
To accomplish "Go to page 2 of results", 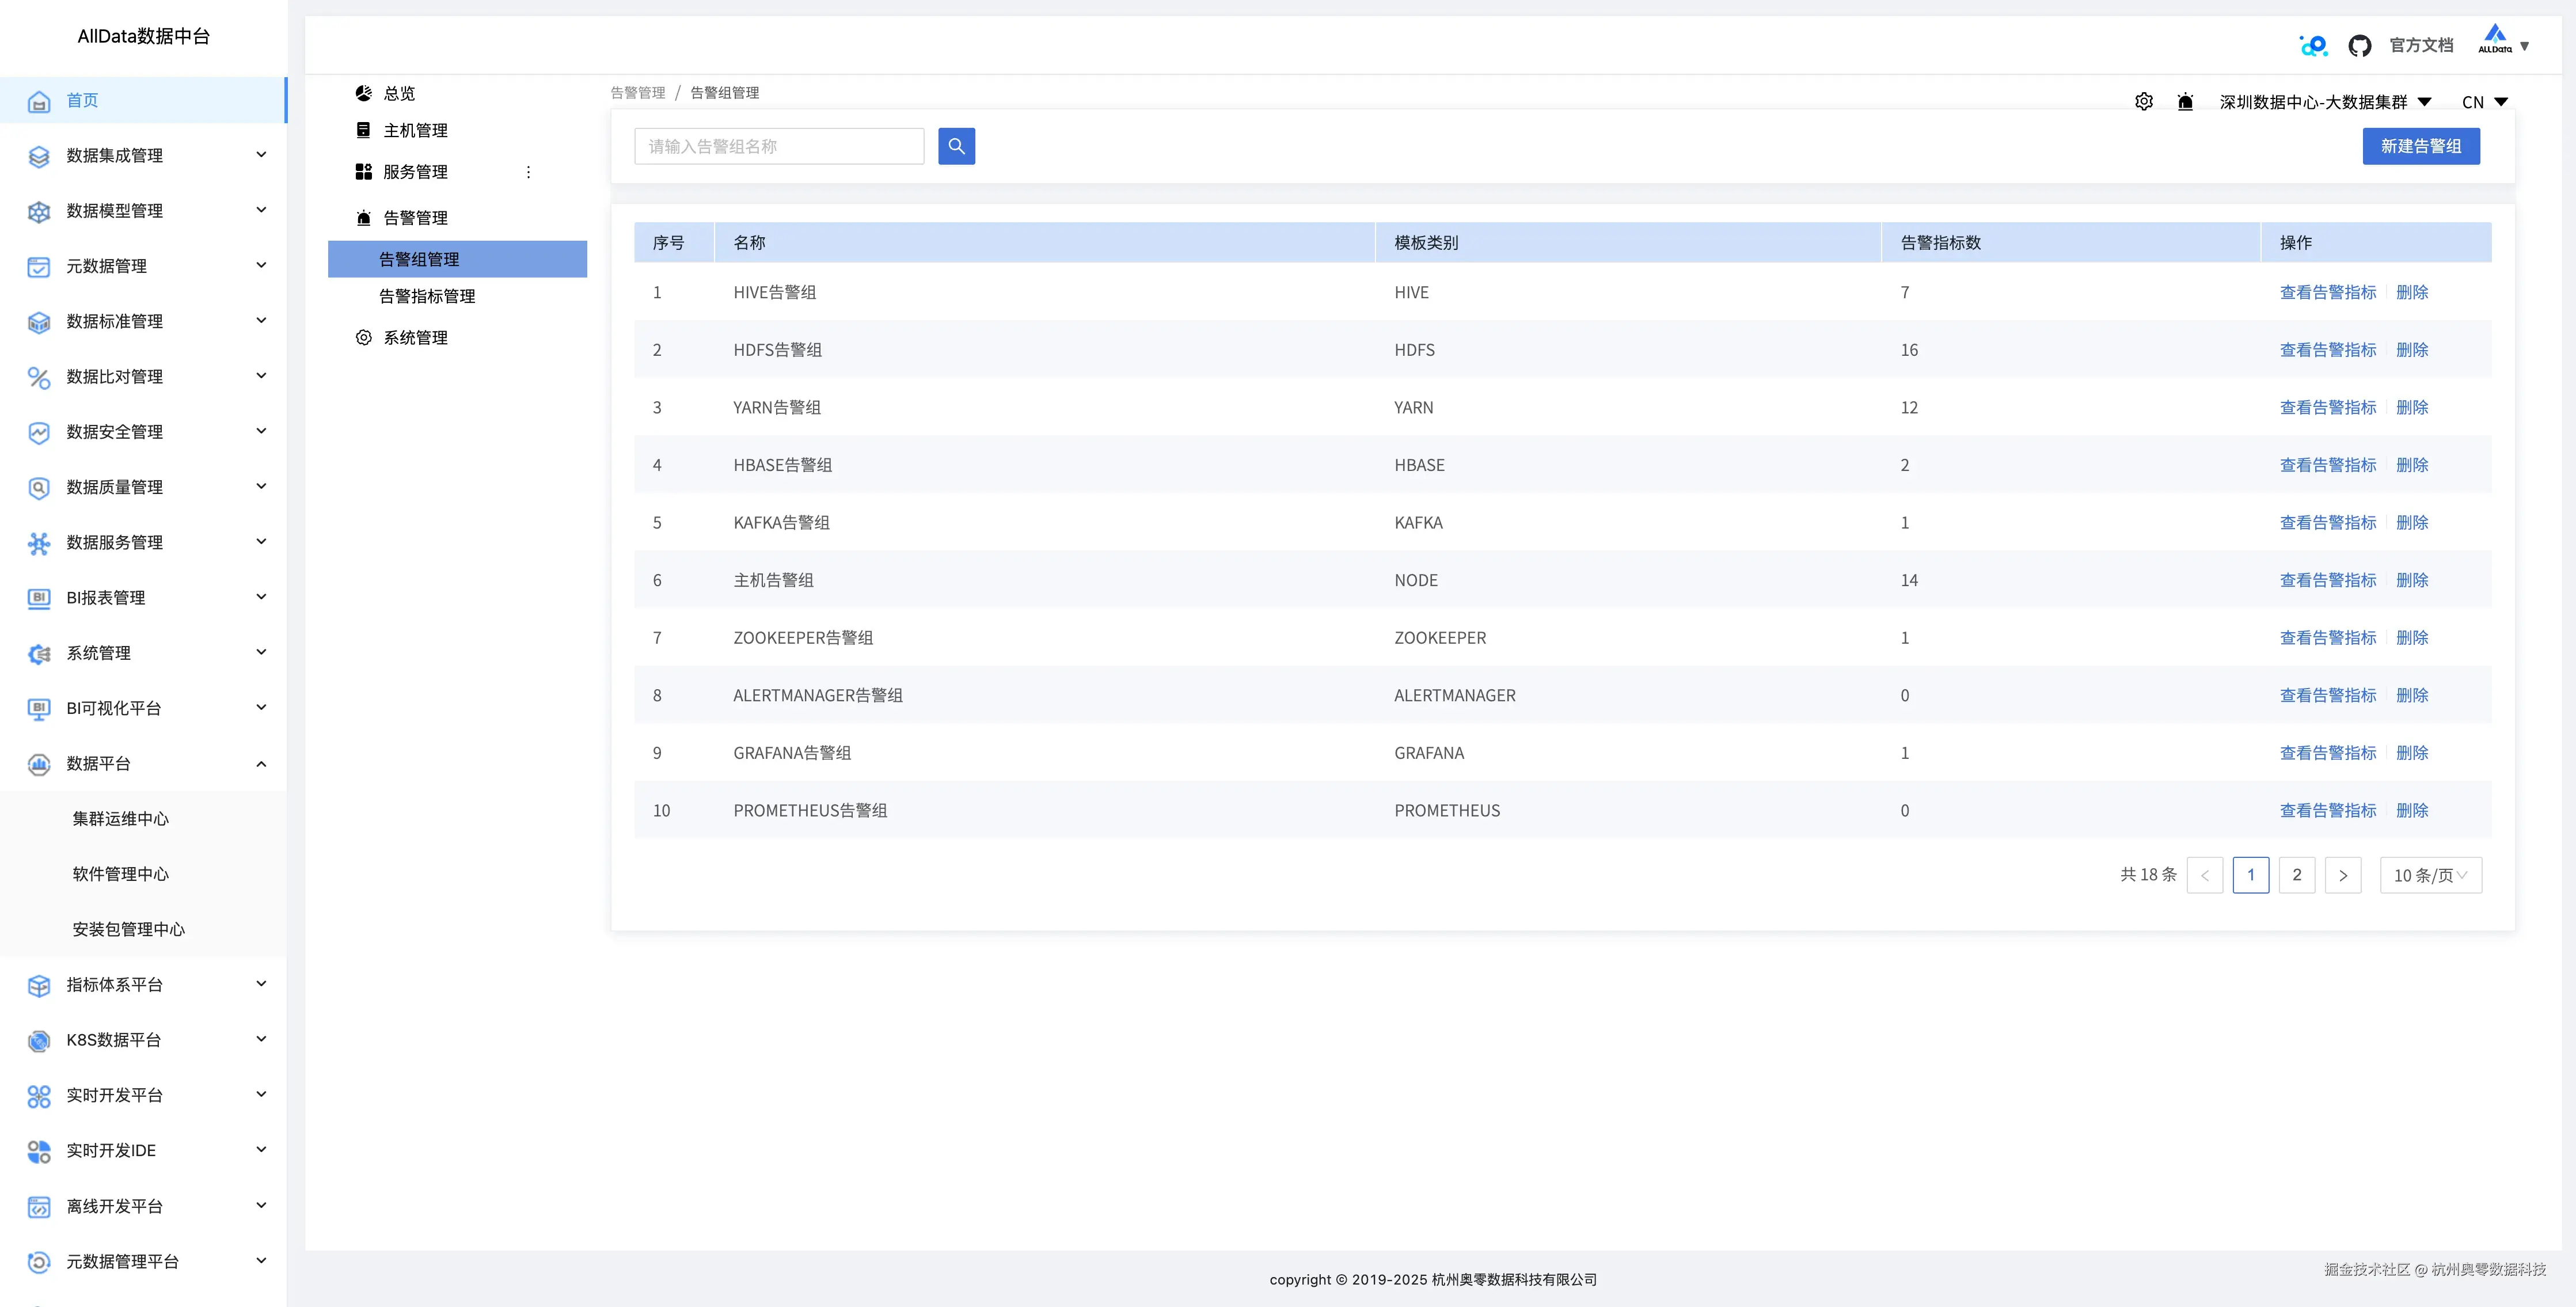I will tap(2296, 875).
